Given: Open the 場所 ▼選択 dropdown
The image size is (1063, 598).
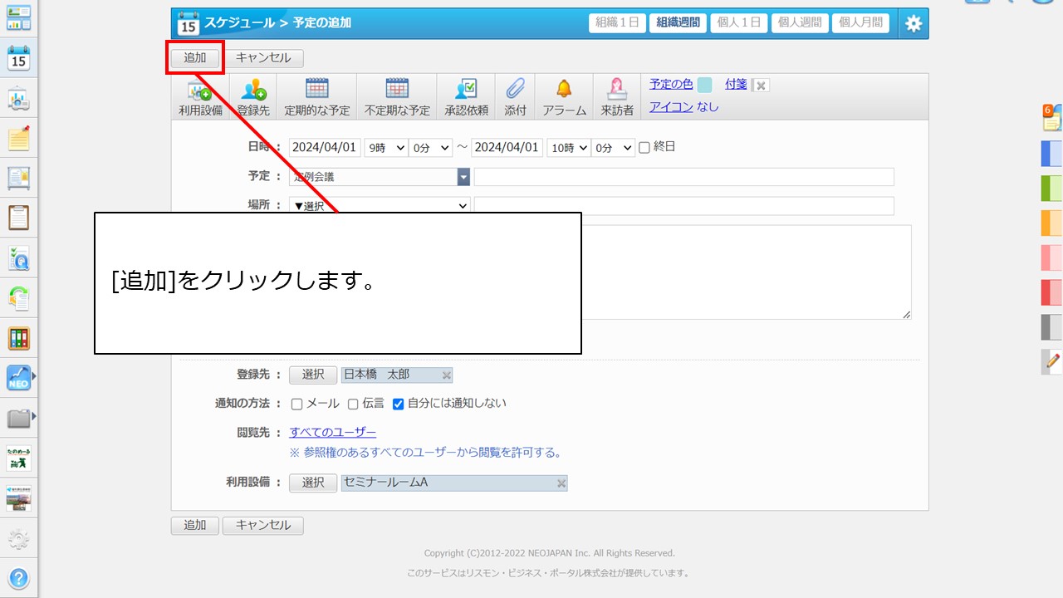Looking at the screenshot, I should point(380,206).
